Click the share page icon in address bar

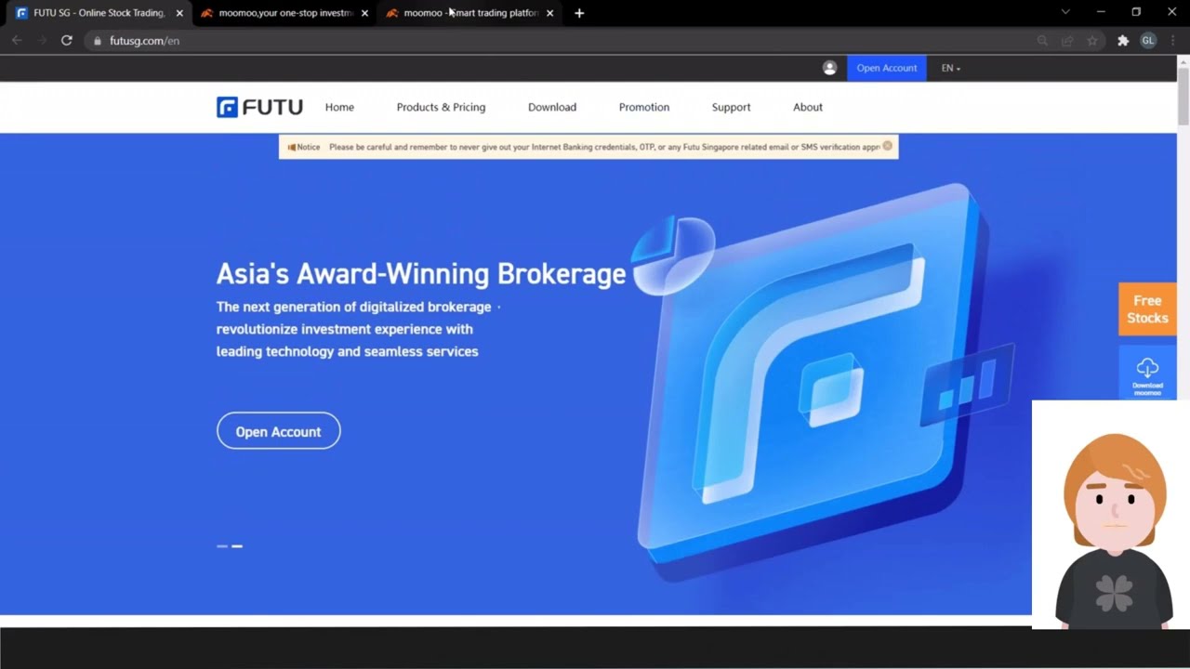1067,41
